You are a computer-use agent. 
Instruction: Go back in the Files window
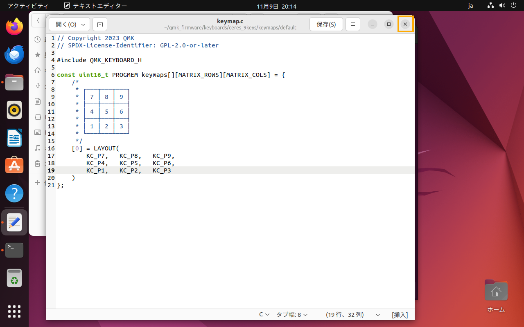coord(38,20)
